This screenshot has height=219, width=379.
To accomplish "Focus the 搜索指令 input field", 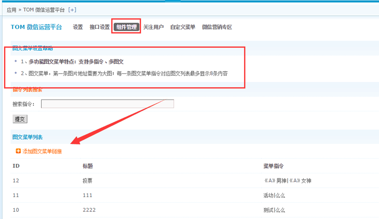I will coord(107,104).
